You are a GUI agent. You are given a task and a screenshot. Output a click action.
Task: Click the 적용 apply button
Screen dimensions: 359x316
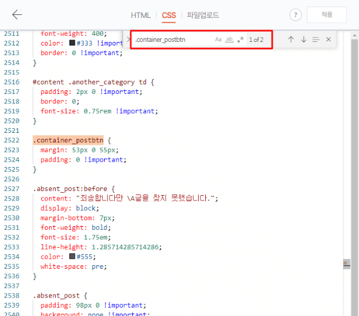[x=327, y=14]
